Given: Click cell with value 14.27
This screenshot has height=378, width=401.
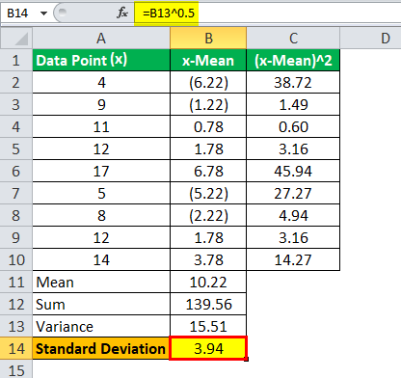Looking at the screenshot, I should click(293, 259).
